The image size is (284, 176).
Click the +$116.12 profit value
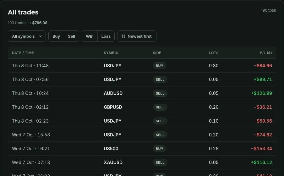tap(261, 162)
